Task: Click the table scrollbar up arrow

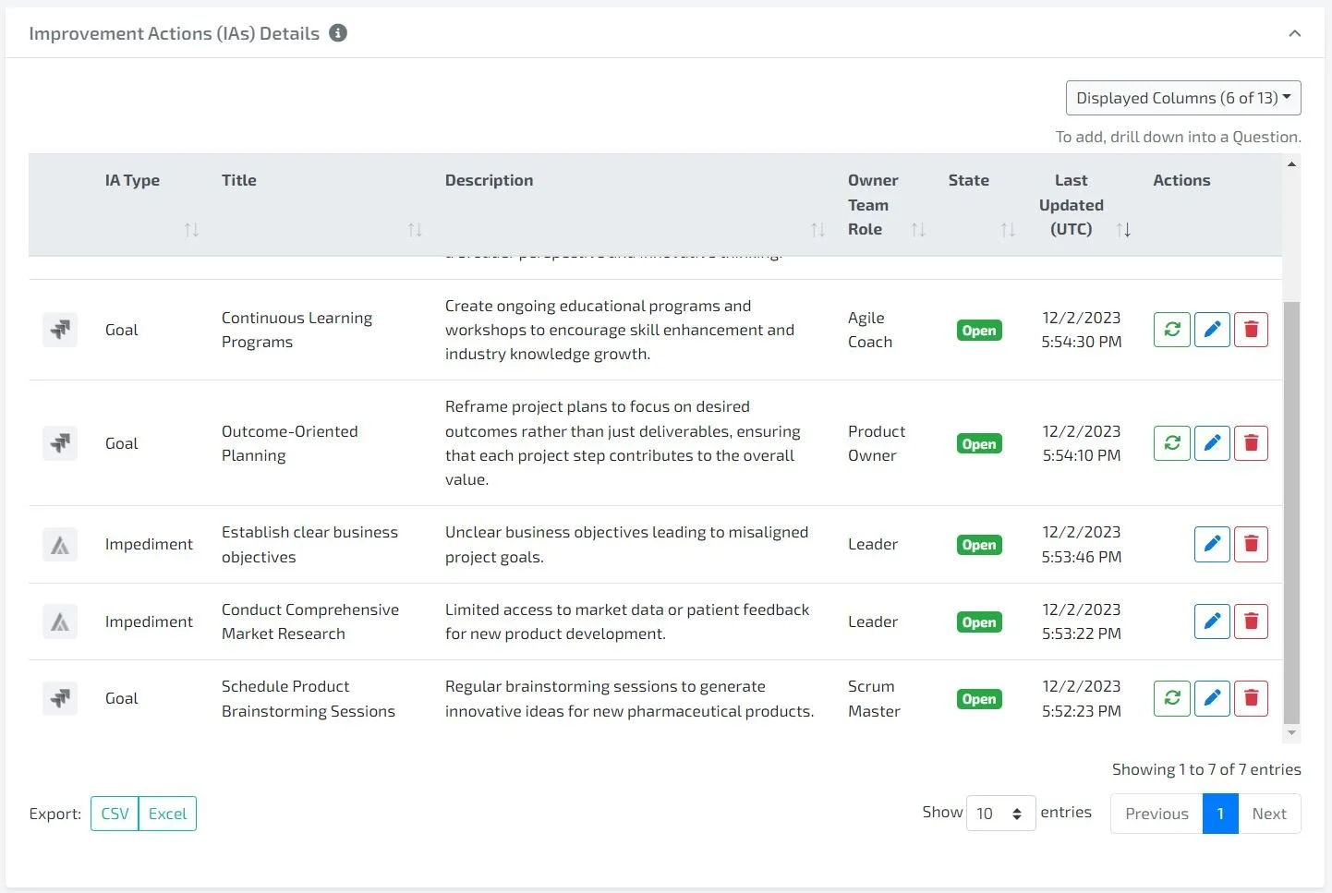Action: [1291, 164]
